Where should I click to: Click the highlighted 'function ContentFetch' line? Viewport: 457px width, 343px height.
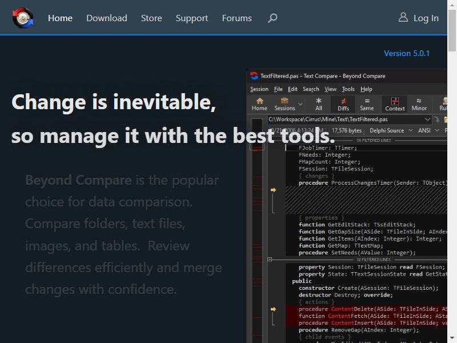tap(373, 316)
